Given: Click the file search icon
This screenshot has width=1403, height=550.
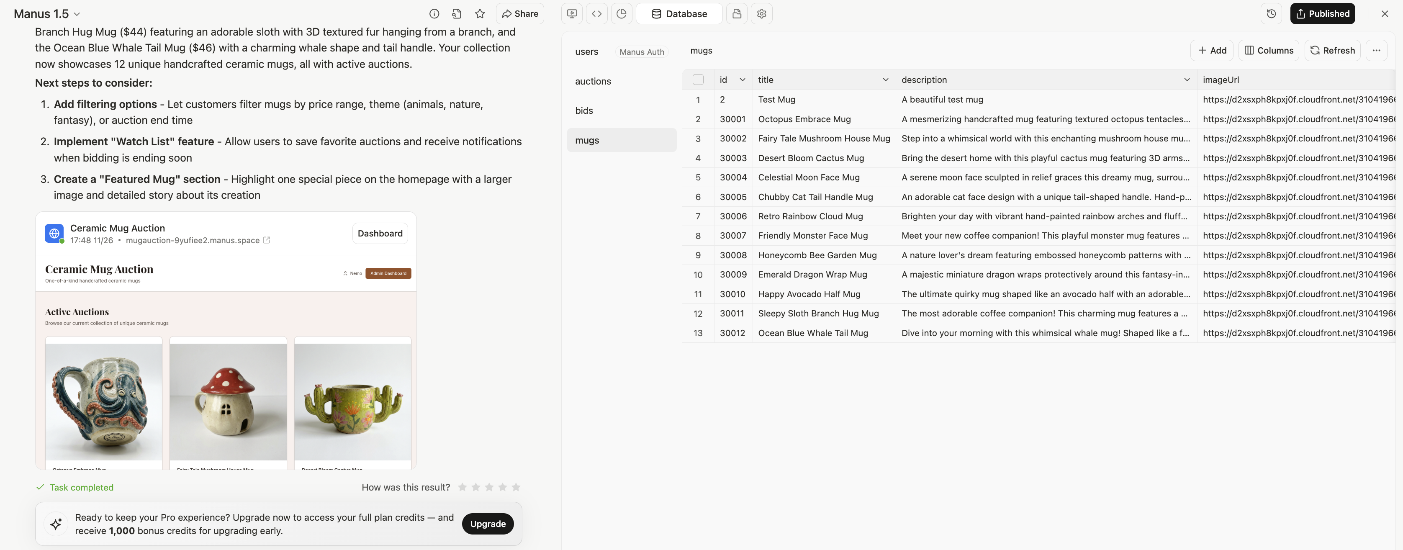Looking at the screenshot, I should point(456,14).
